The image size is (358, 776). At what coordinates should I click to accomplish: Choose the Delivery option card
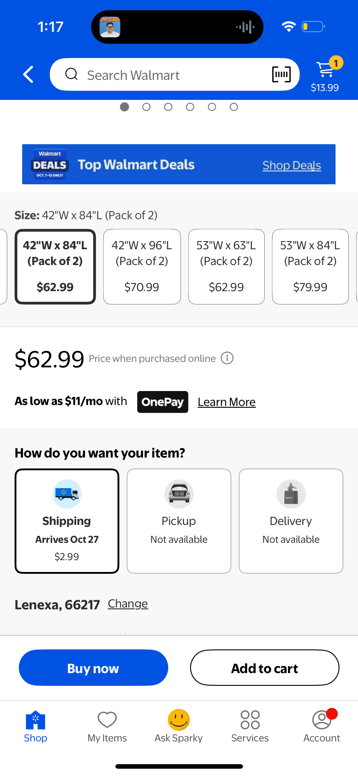(x=291, y=521)
